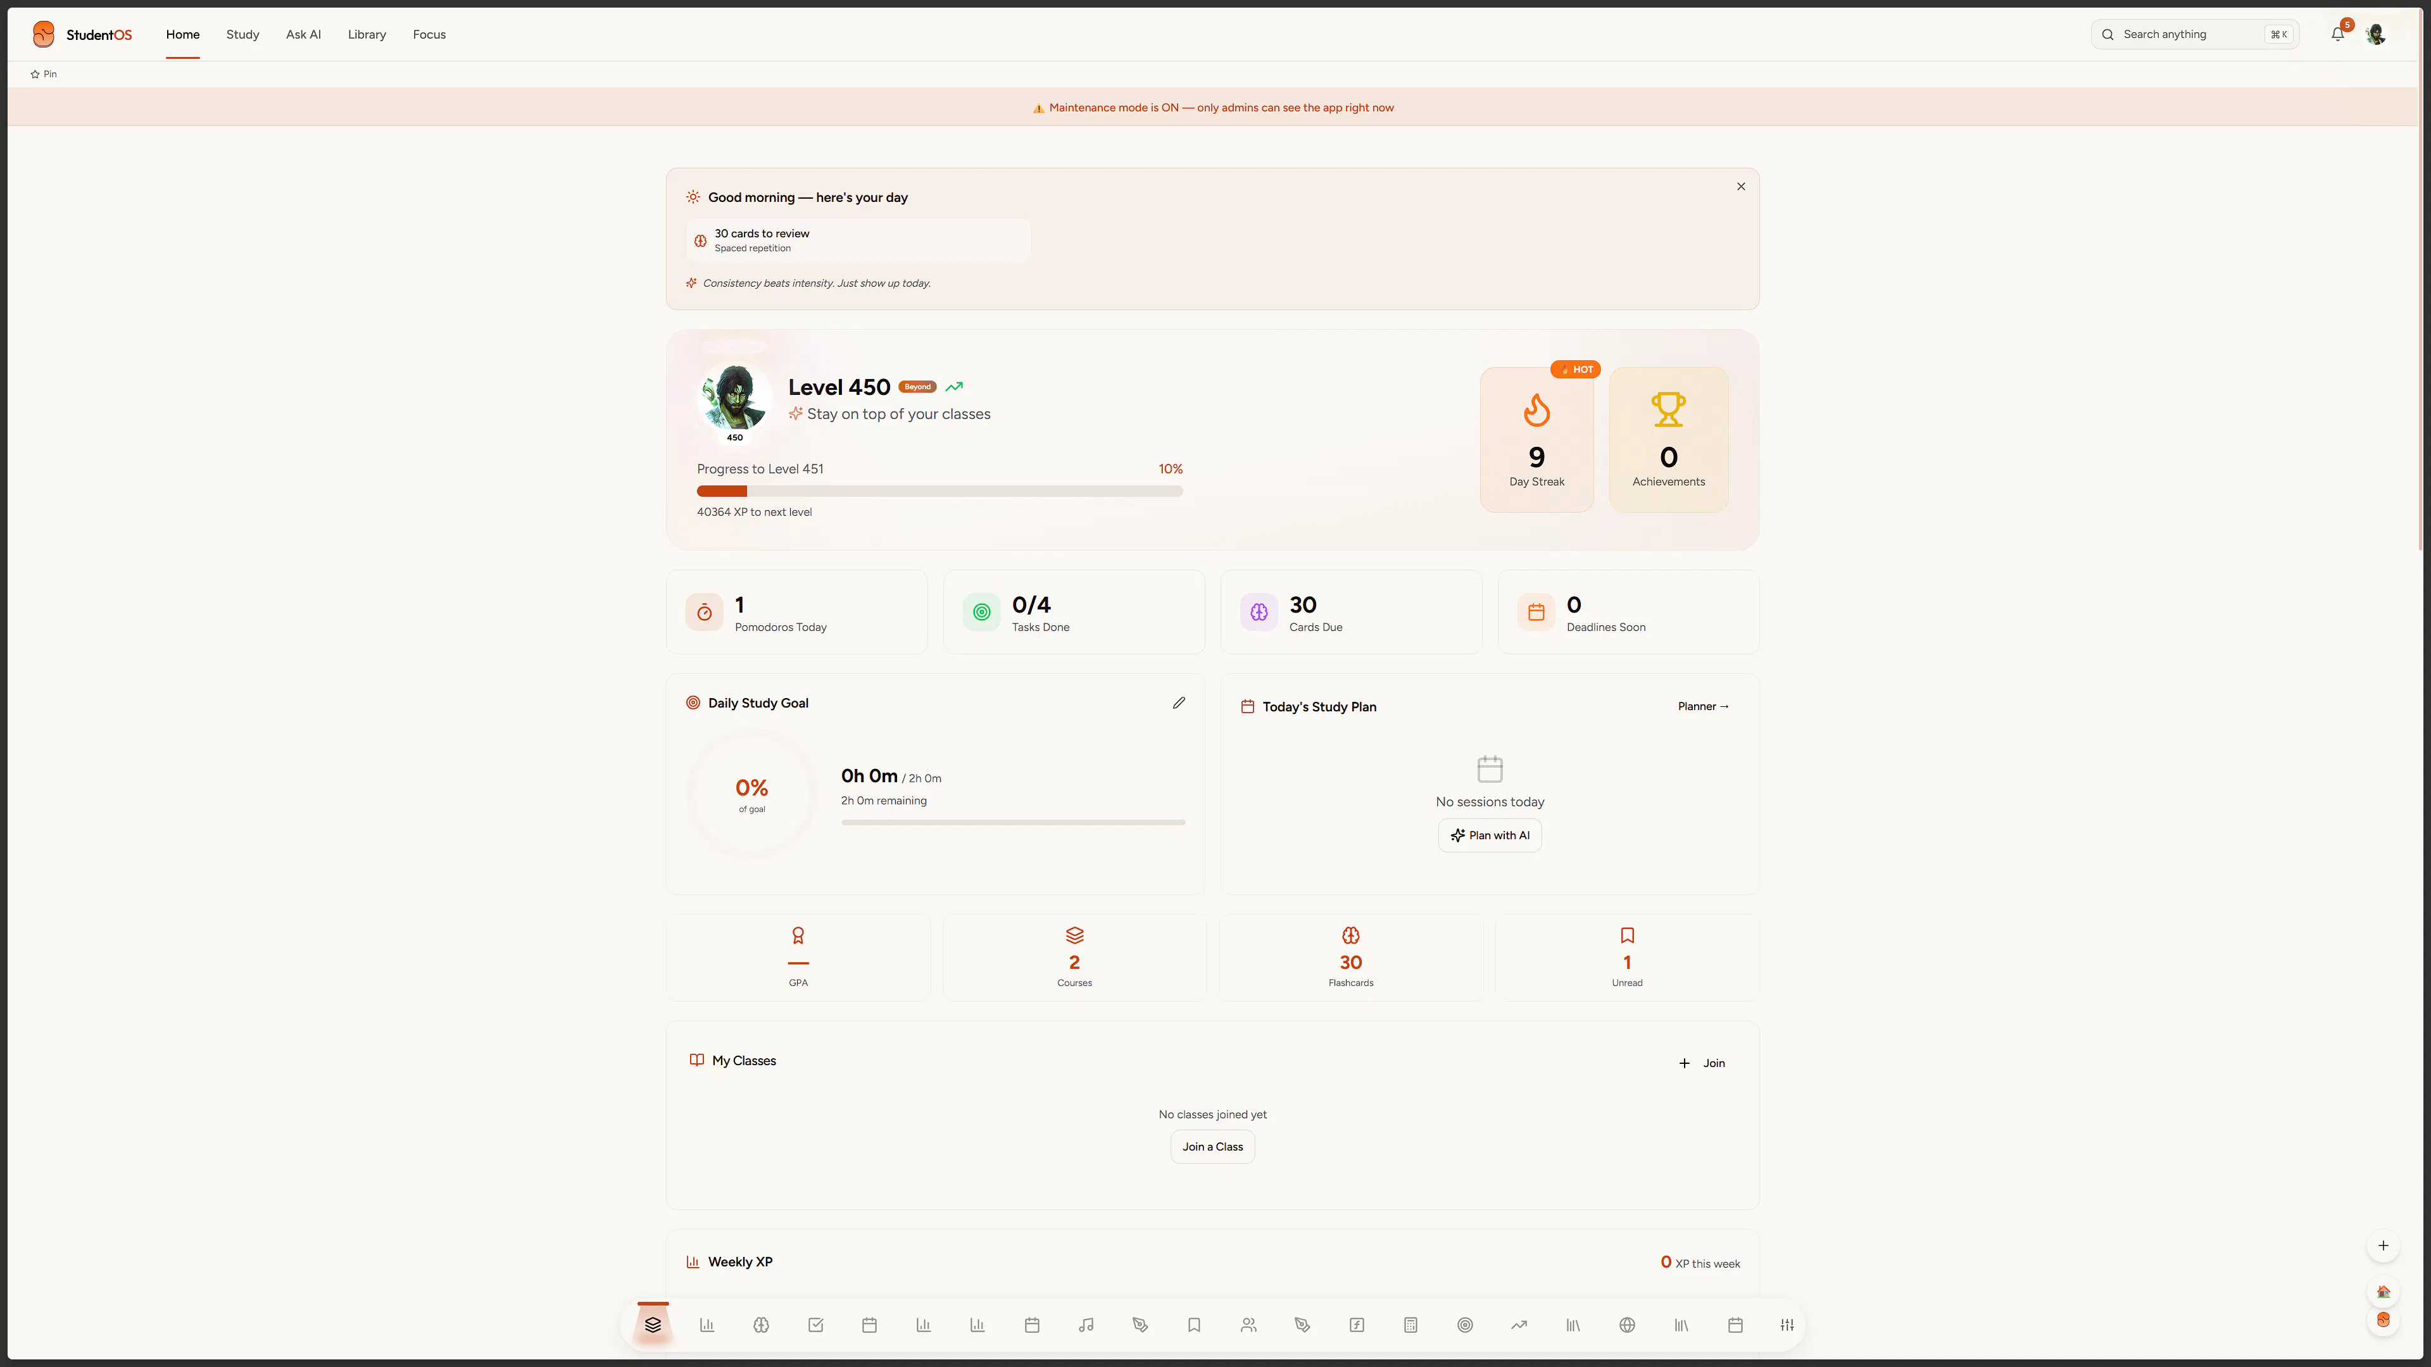Open the GPA tile

(x=798, y=958)
